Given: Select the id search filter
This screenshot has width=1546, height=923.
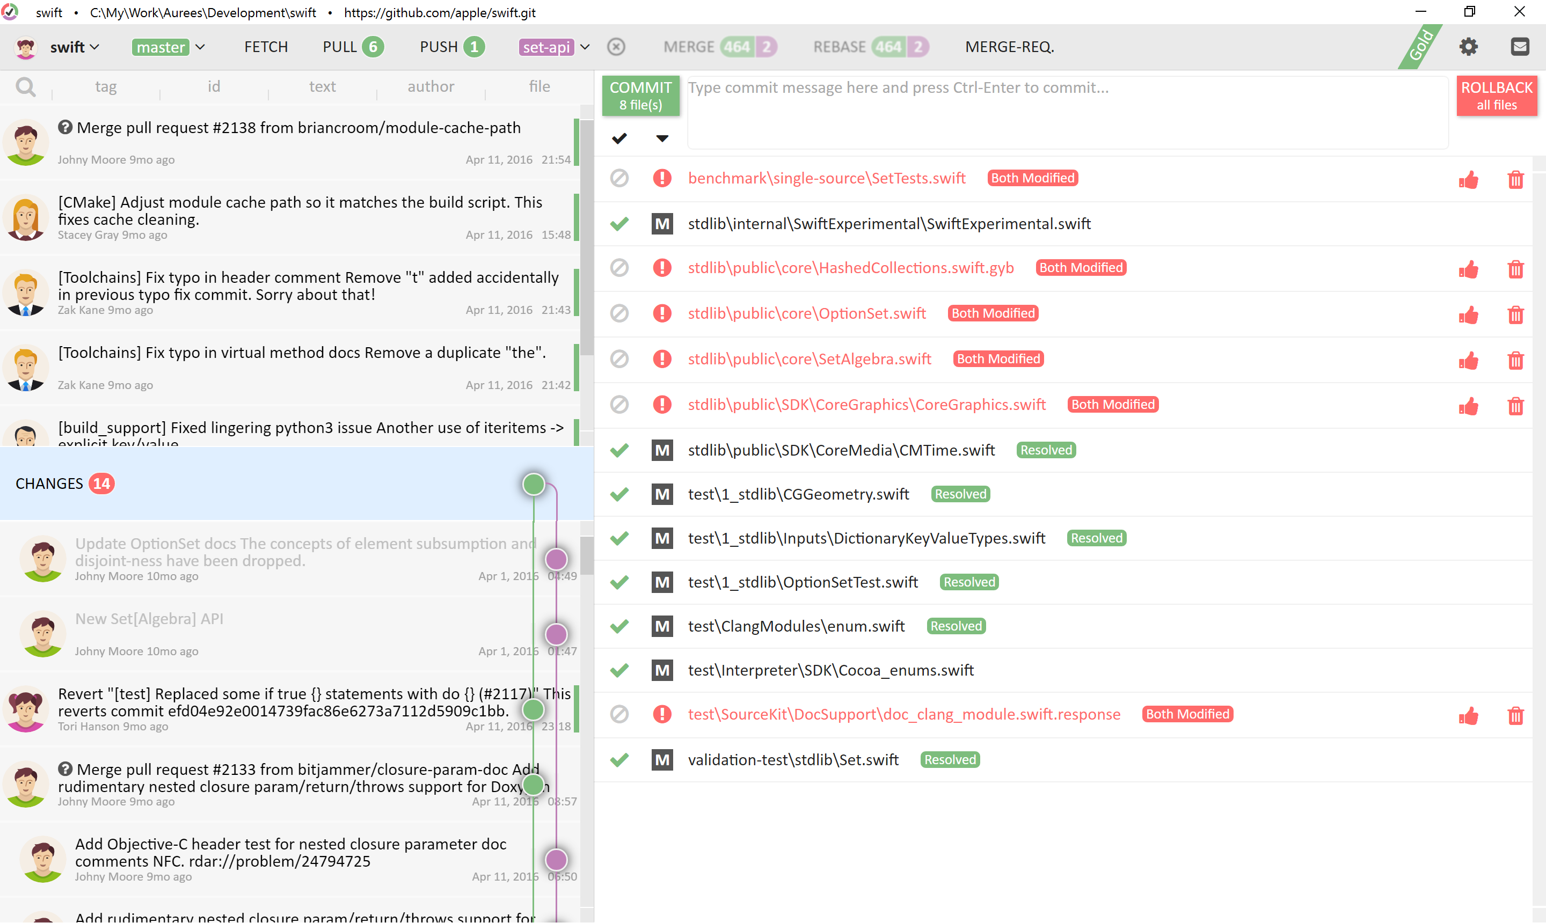Looking at the screenshot, I should [214, 86].
